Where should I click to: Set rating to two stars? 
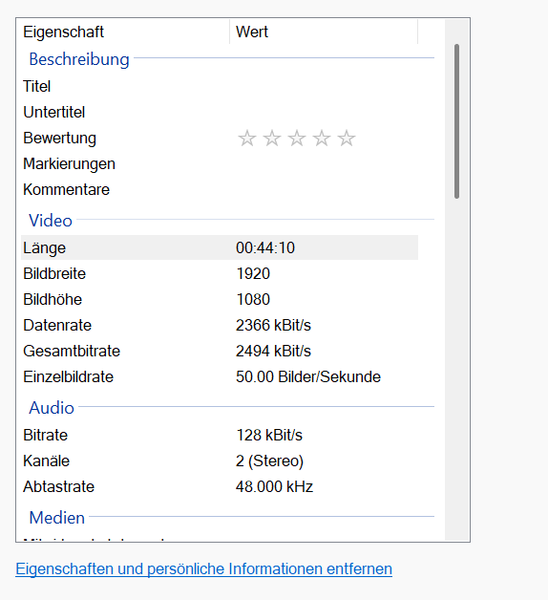click(x=272, y=139)
